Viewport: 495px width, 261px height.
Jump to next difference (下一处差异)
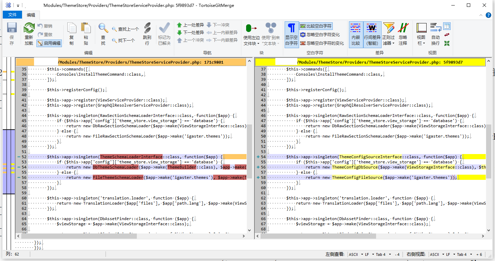(x=190, y=33)
